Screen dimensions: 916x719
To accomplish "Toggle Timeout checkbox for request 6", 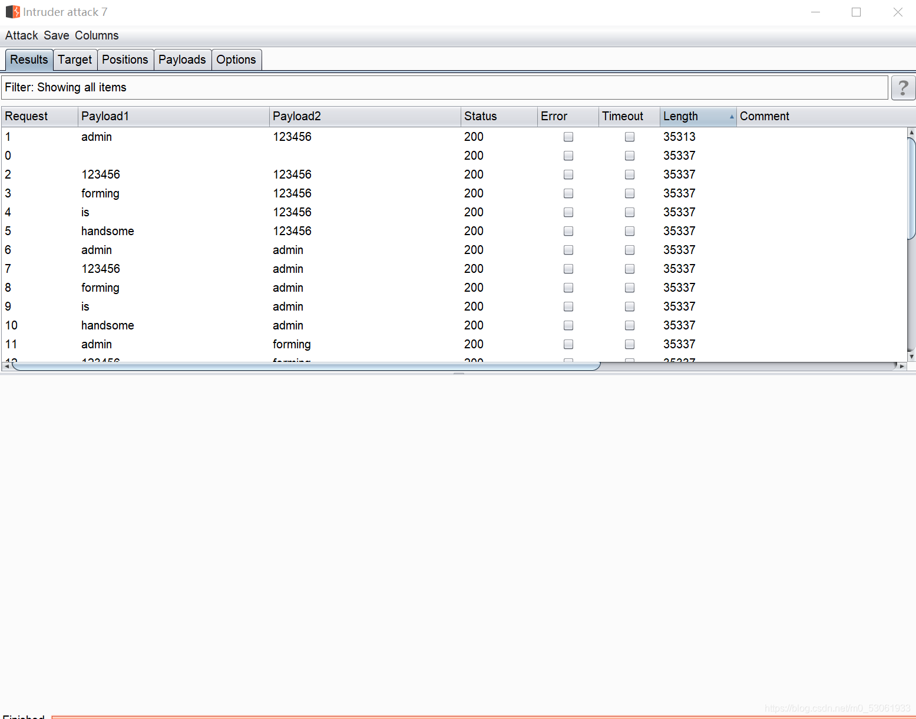I will pos(630,250).
